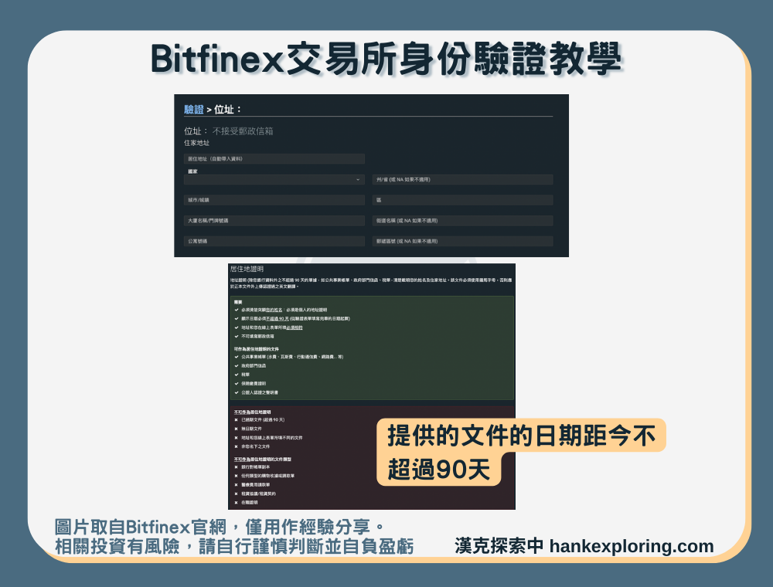Click X mark beside 地址和您線上表單所填不同的文件
The image size is (773, 587).
click(236, 438)
